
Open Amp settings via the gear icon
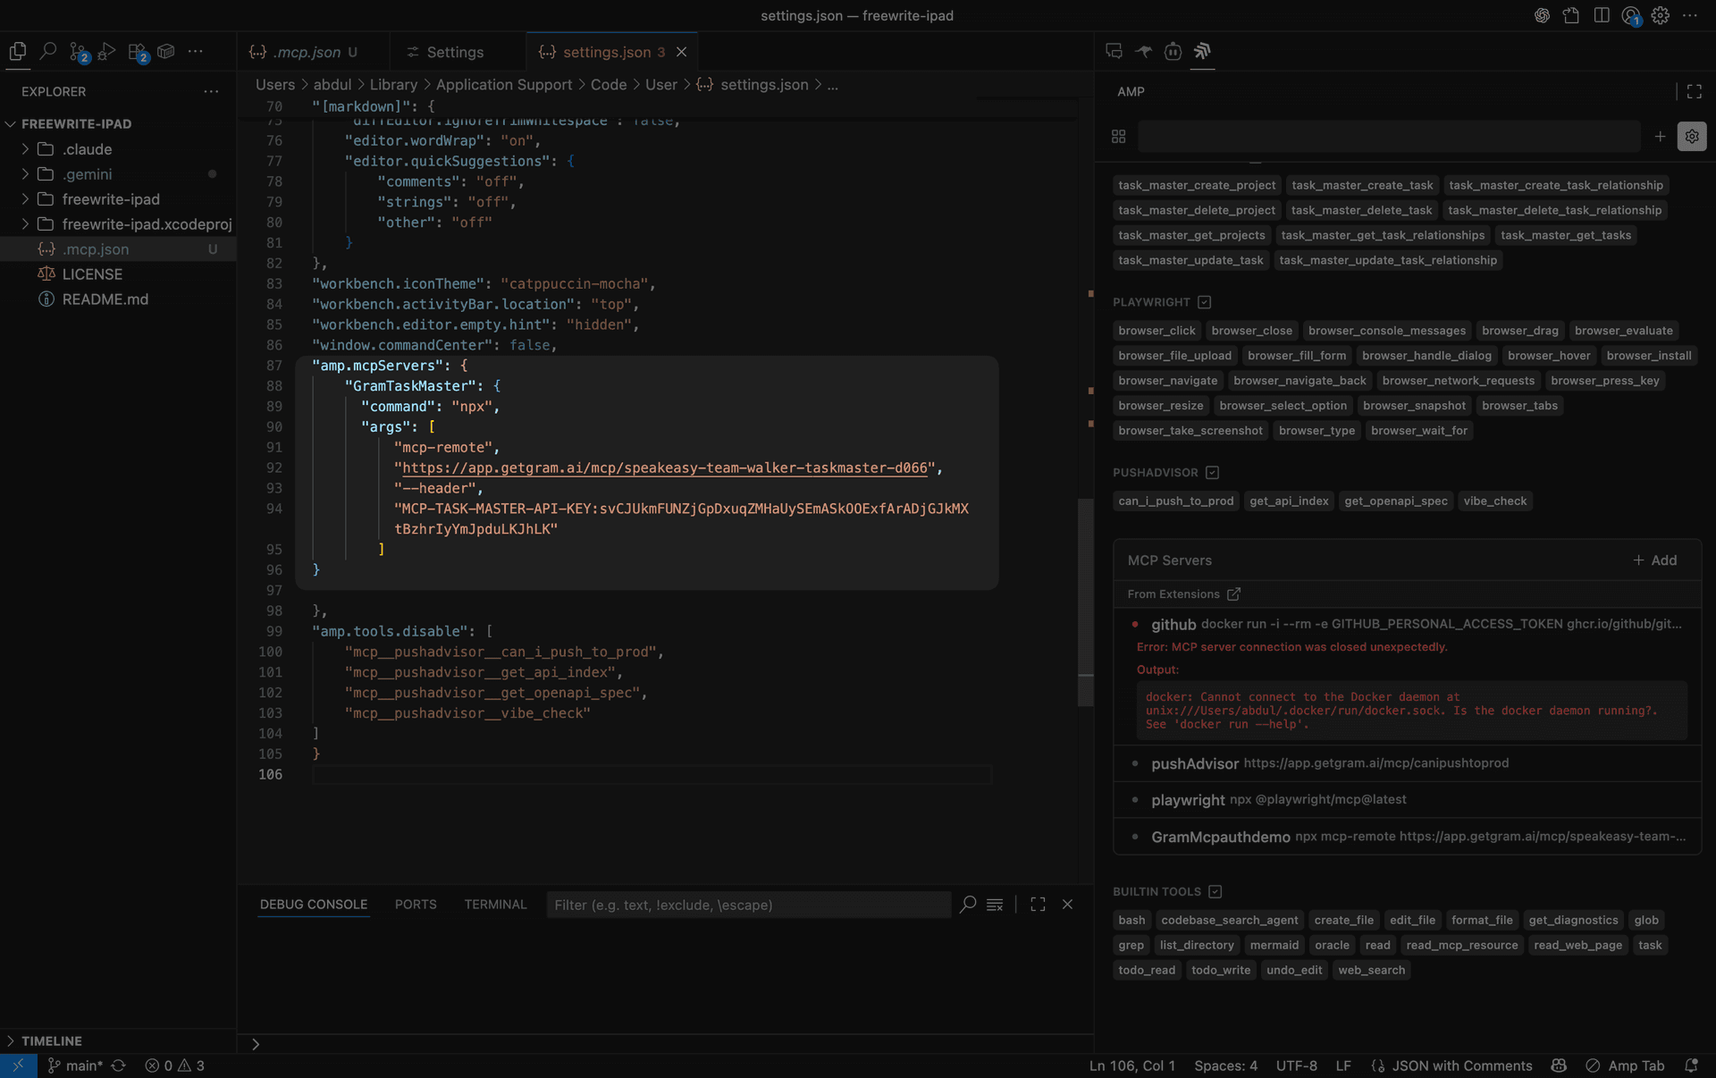tap(1692, 136)
